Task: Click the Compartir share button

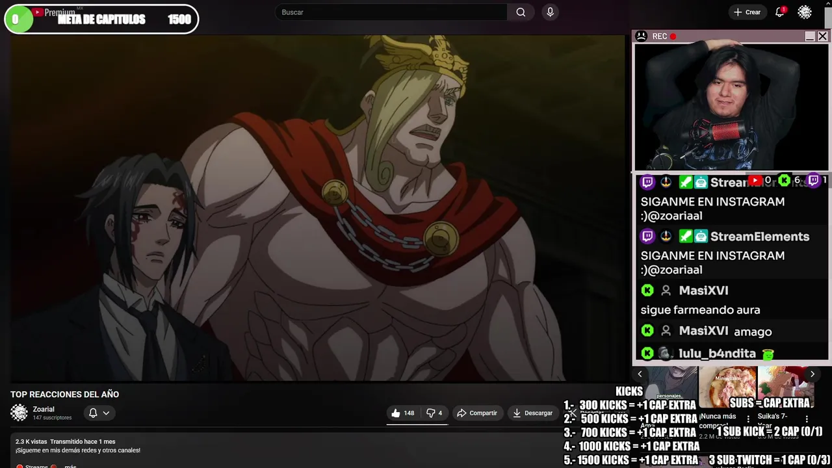Action: [x=476, y=413]
